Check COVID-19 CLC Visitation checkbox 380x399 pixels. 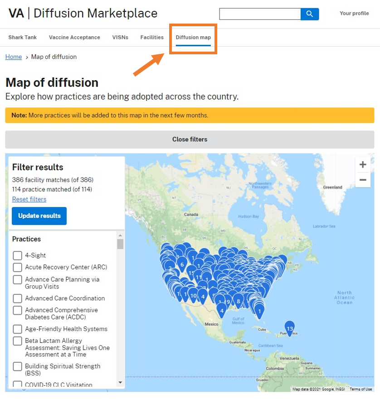pyautogui.click(x=17, y=384)
